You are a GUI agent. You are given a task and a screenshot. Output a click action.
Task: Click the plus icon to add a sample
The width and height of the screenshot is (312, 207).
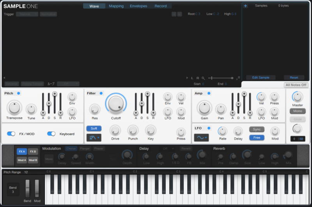245,6
